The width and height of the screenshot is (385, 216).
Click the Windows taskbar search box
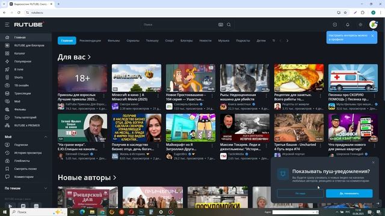click(x=38, y=212)
